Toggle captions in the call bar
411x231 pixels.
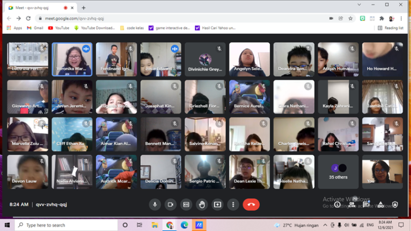[186, 204]
